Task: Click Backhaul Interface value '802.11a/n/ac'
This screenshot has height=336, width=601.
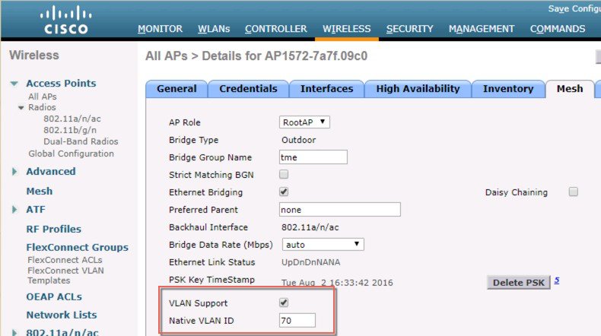Action: (x=310, y=227)
